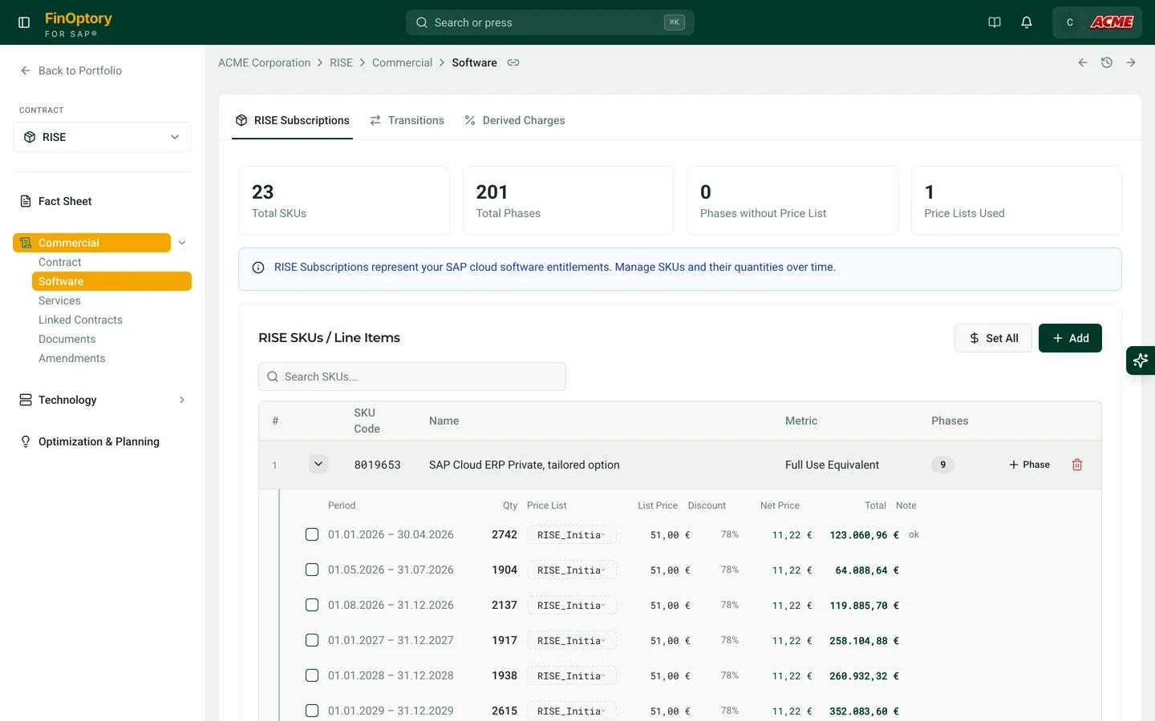
Task: Switch to the Transitions tab
Action: tap(407, 120)
